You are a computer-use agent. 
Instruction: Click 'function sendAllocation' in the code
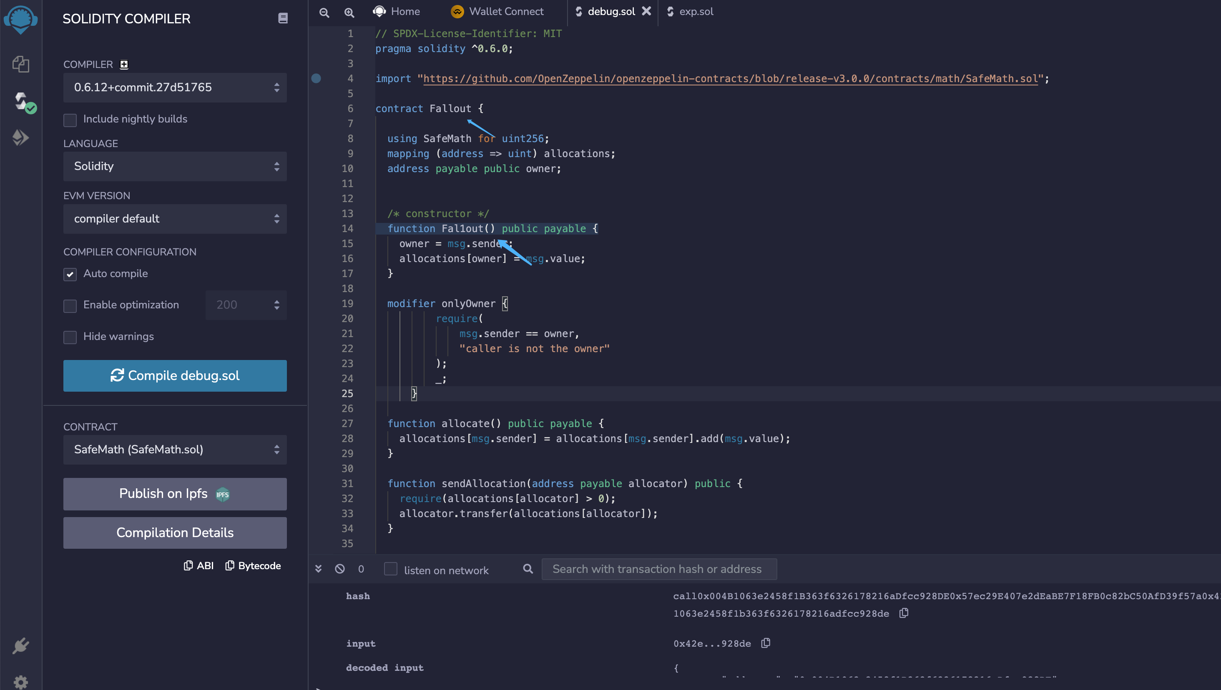457,484
